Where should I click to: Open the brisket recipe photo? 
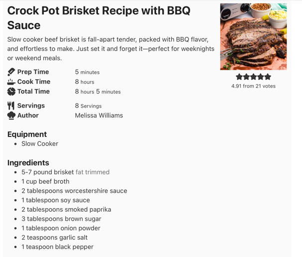pos(253,37)
